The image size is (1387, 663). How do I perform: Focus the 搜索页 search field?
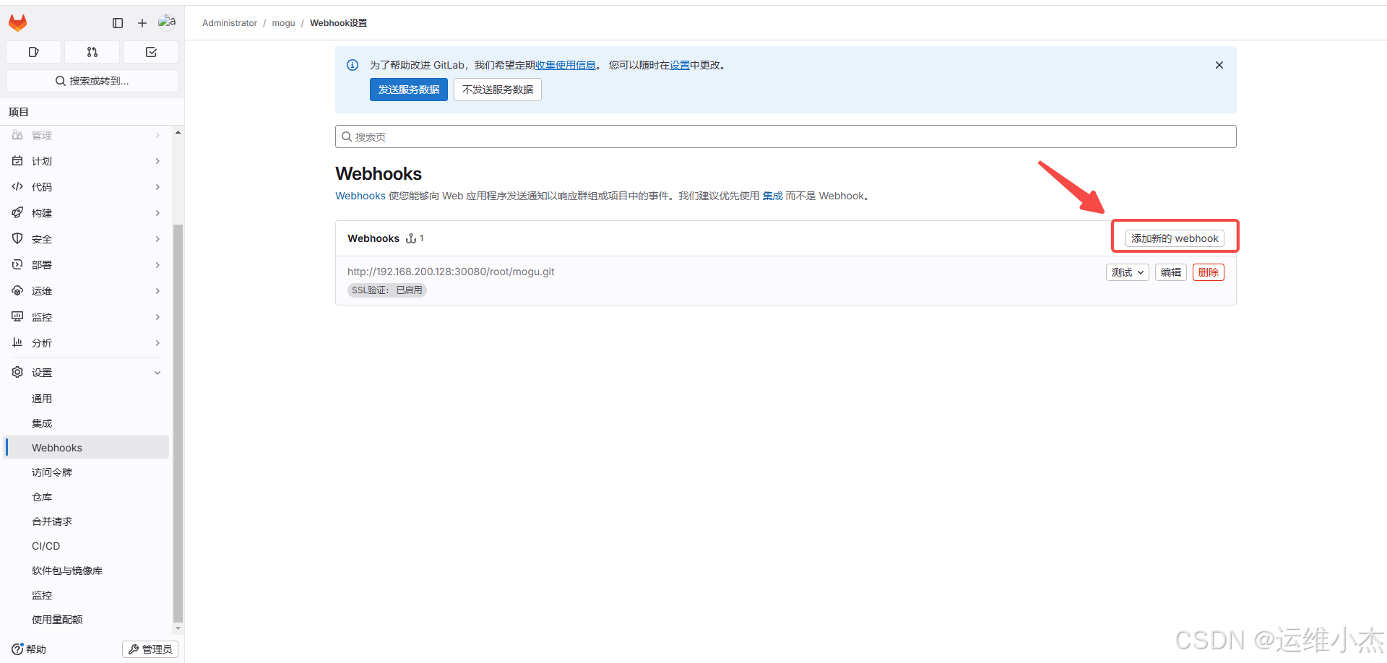pos(786,136)
